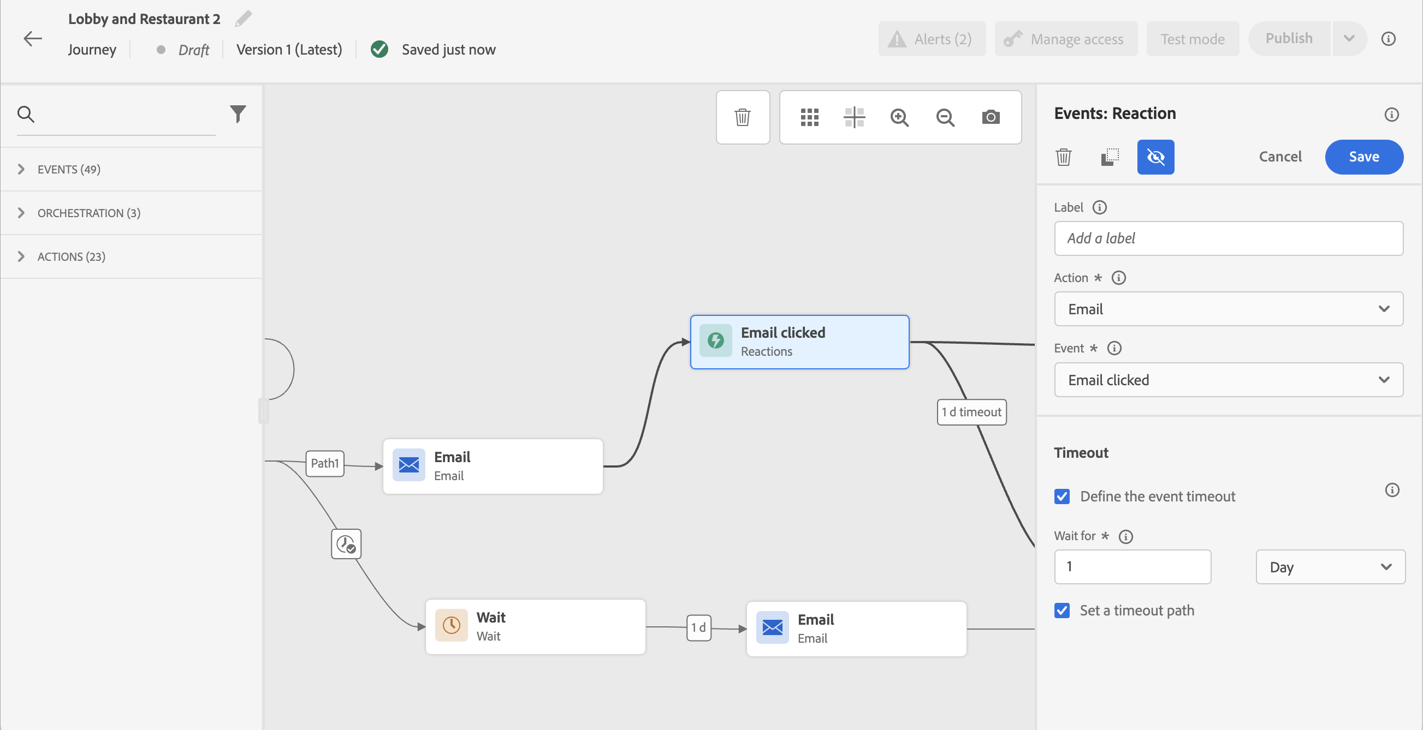Select the Wait node on canvas
The width and height of the screenshot is (1423, 730).
tap(535, 626)
